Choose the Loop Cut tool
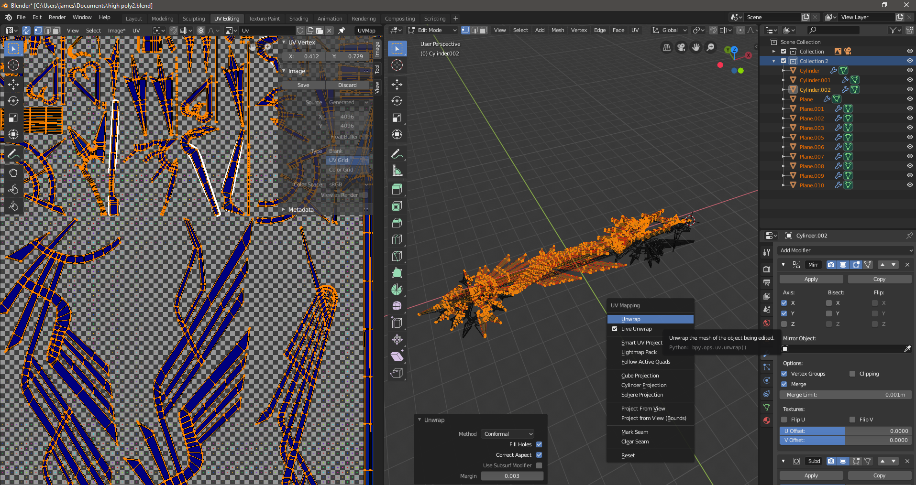The image size is (916, 485). pyautogui.click(x=397, y=239)
